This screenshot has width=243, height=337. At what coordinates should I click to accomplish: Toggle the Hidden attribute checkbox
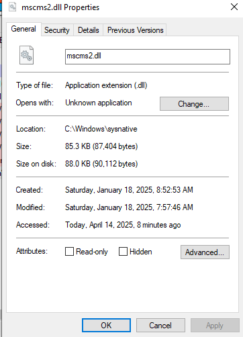pyautogui.click(x=123, y=251)
